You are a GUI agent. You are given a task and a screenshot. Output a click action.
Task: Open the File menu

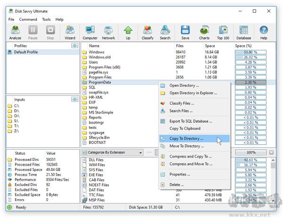tap(11, 19)
